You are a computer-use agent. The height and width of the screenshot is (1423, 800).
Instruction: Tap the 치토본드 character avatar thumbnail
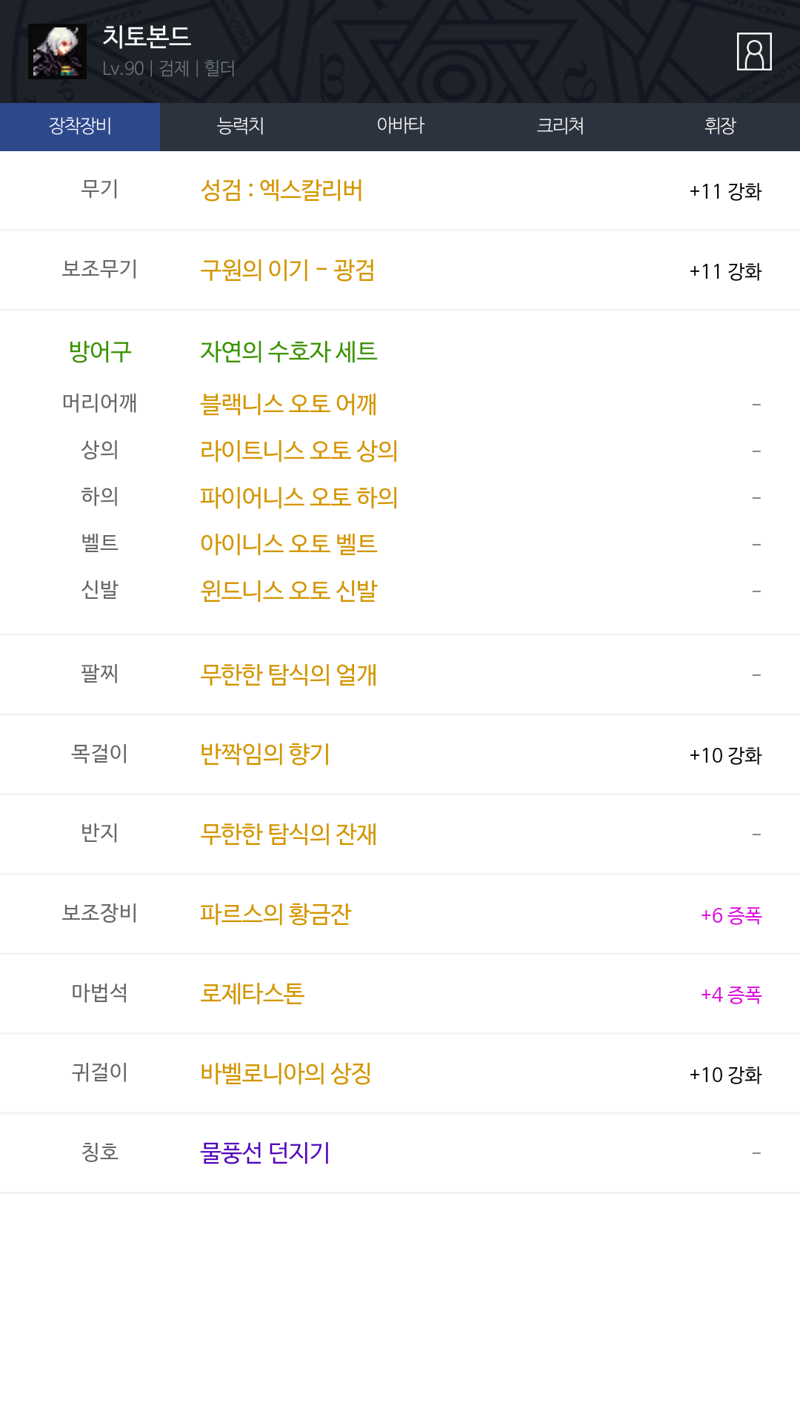coord(57,52)
